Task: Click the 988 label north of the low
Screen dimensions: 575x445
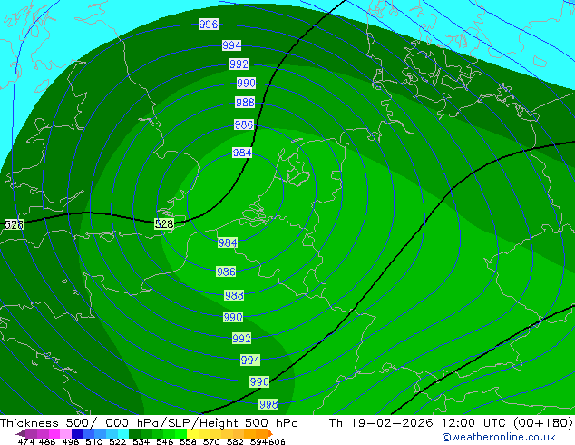Action: pos(245,102)
